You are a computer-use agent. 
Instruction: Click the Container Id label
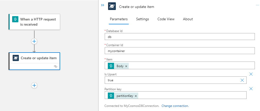pos(115,45)
